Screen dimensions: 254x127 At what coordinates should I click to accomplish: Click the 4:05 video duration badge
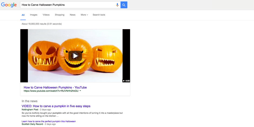tap(126, 81)
